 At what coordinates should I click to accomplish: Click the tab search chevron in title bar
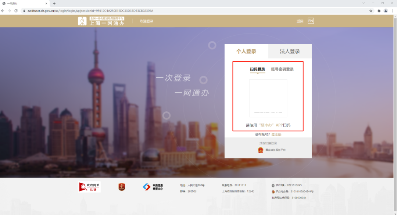tap(364, 3)
